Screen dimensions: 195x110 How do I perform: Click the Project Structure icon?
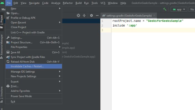8,42
